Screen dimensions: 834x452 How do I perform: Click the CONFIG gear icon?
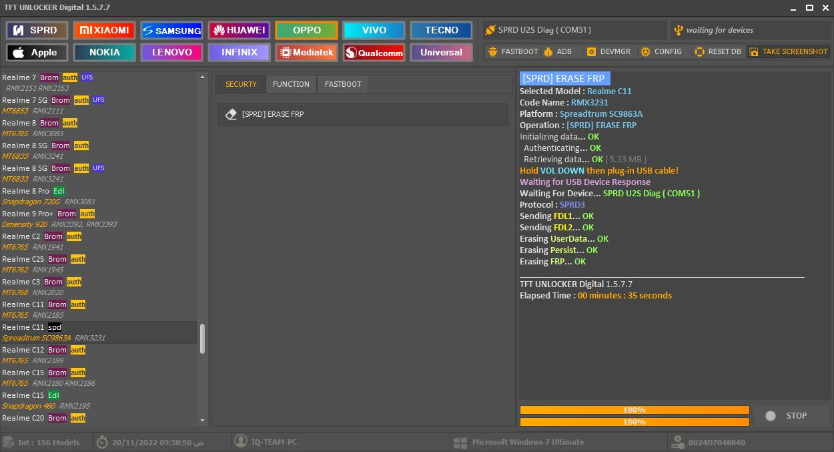pos(645,51)
